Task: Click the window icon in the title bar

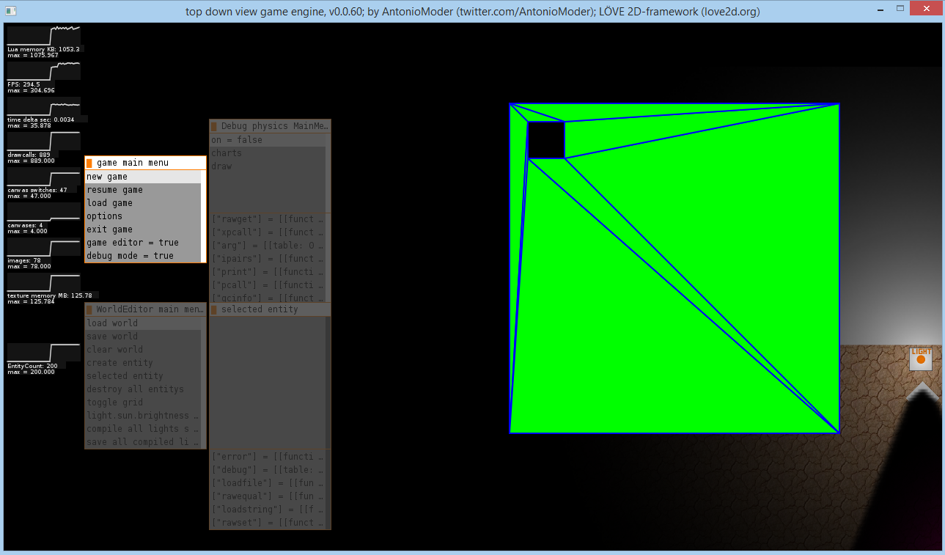Action: coord(10,10)
